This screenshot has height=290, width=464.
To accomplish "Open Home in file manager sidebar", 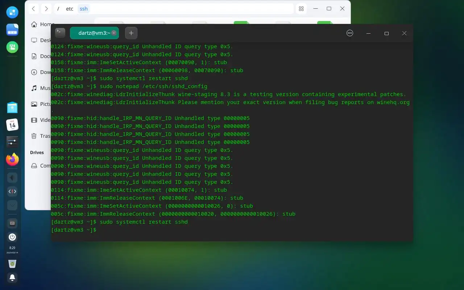I will click(41, 24).
